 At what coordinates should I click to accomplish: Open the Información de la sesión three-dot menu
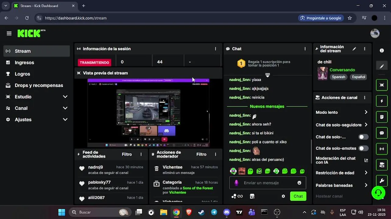click(x=215, y=49)
